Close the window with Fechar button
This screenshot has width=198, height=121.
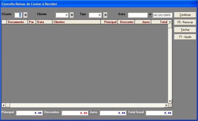point(185,30)
